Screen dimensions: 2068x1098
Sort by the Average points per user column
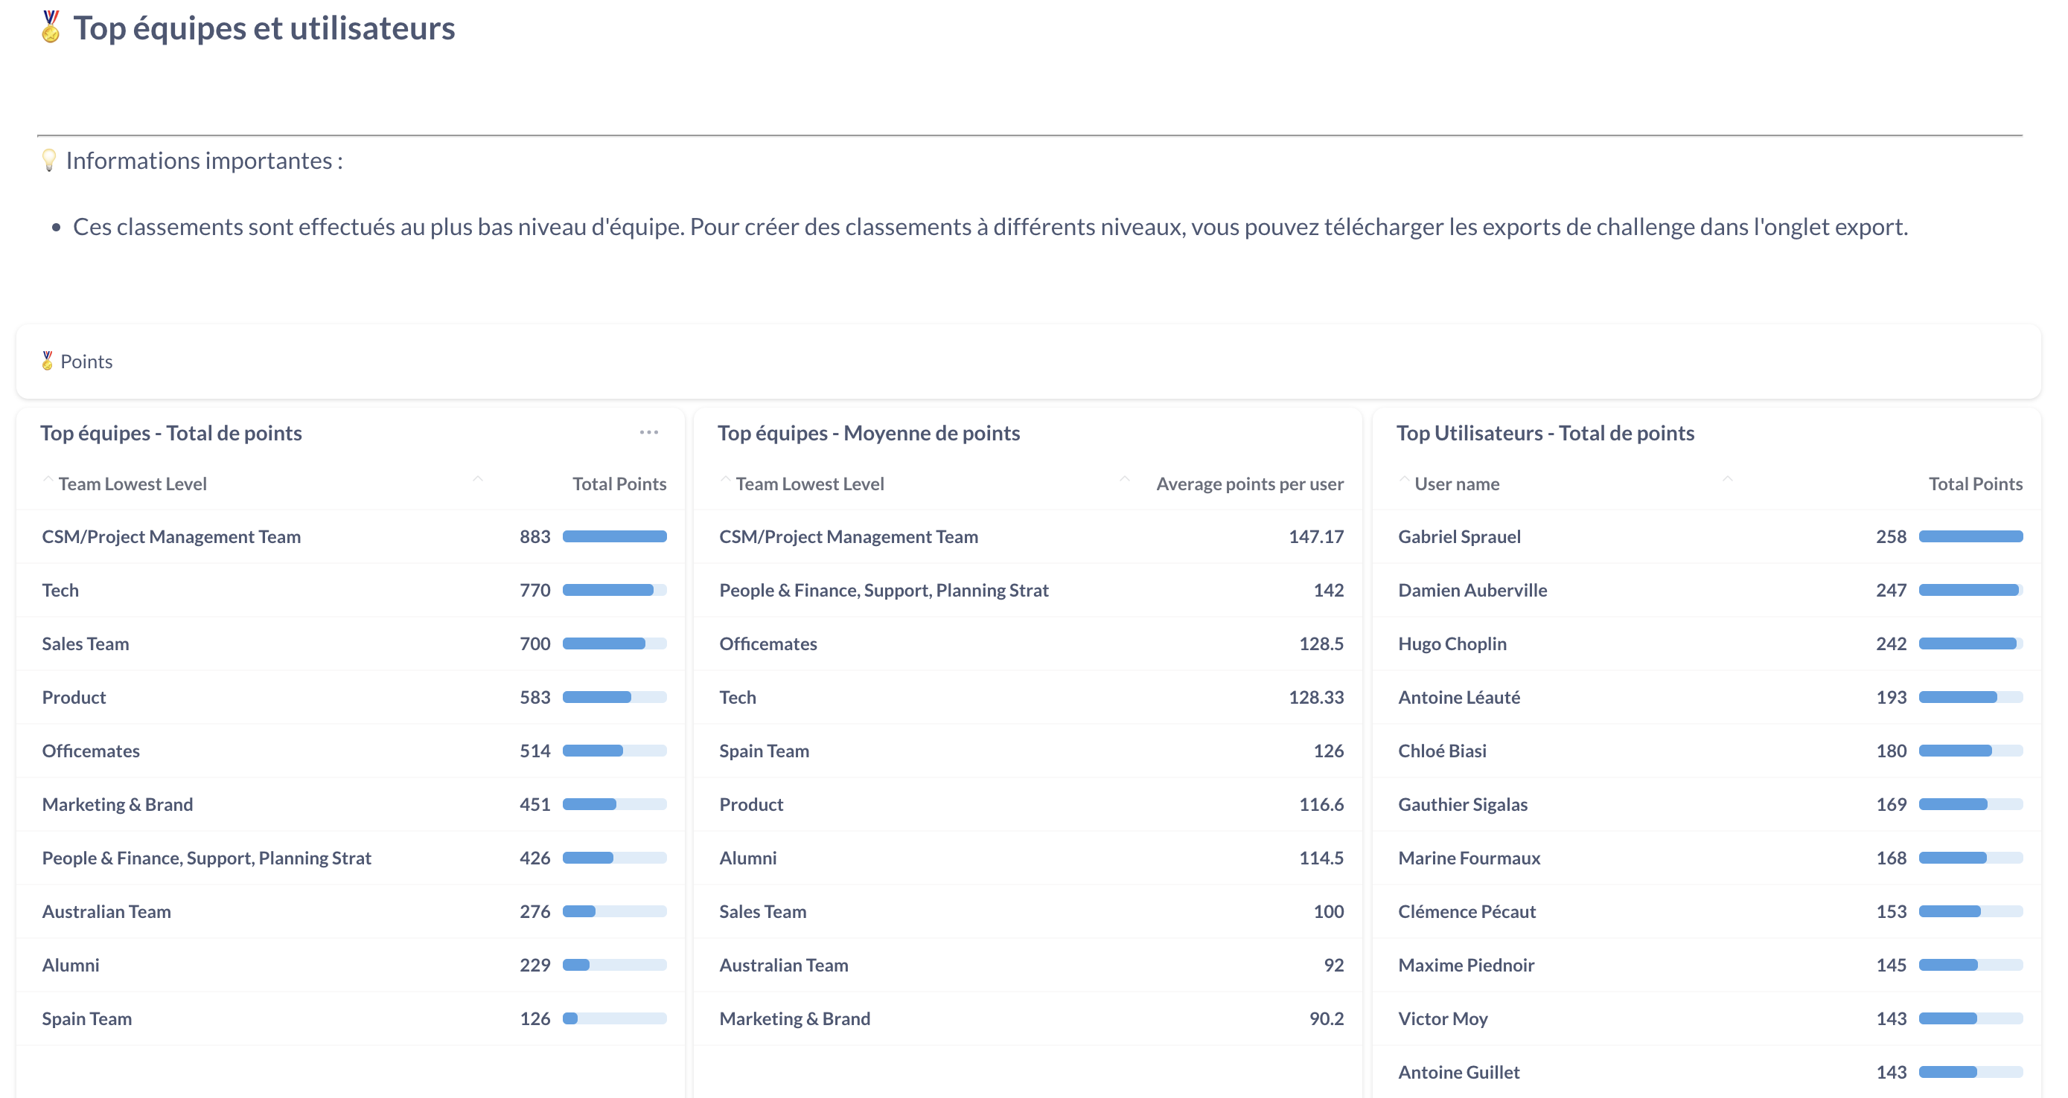[1249, 484]
